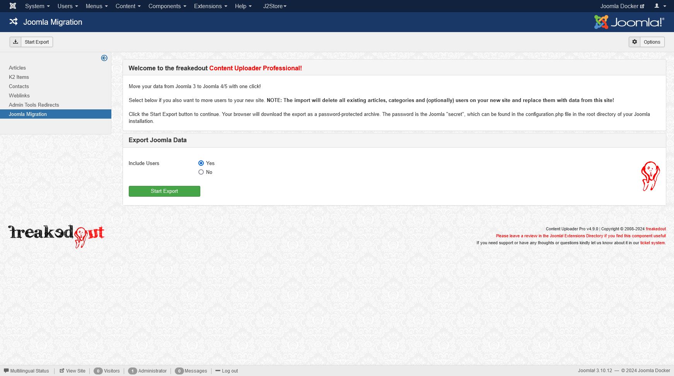The image size is (674, 376).
Task: Open the J2Store menu
Action: click(x=275, y=6)
